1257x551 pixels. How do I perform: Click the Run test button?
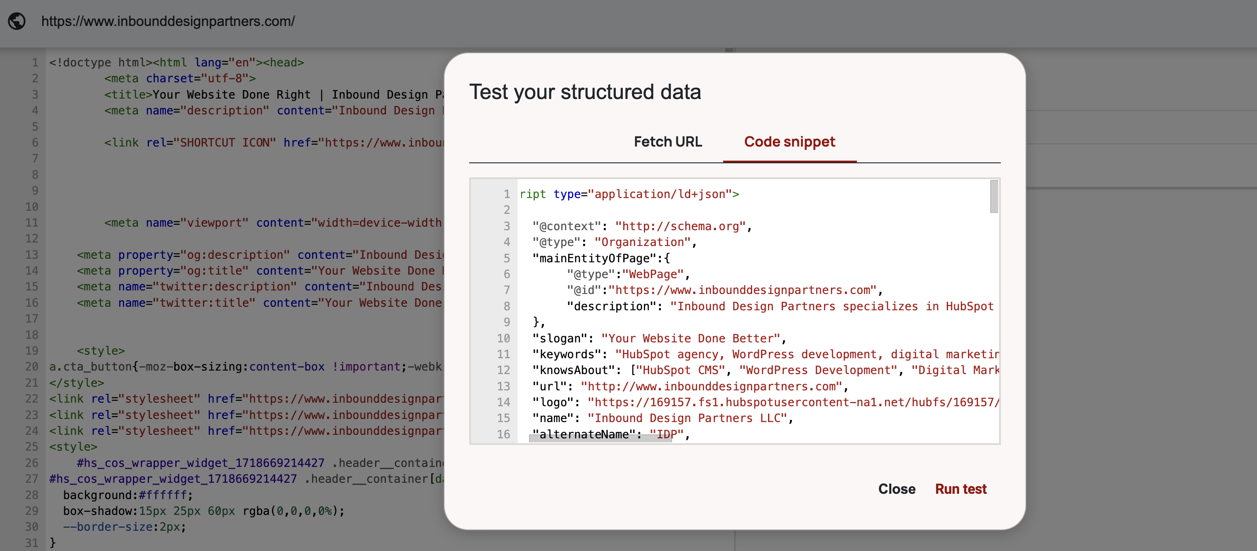point(960,489)
